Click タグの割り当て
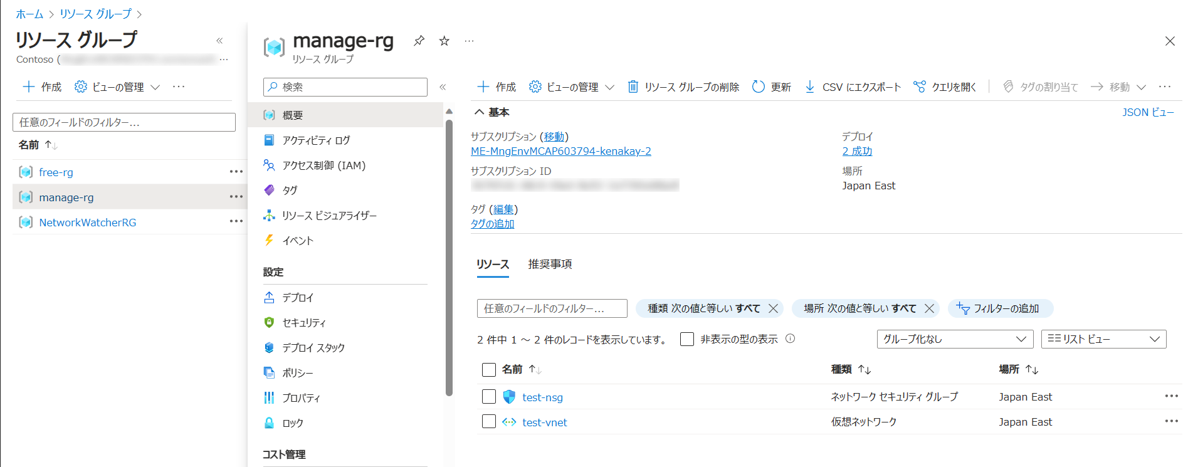Viewport: 1193px width, 467px height. coord(1041,87)
